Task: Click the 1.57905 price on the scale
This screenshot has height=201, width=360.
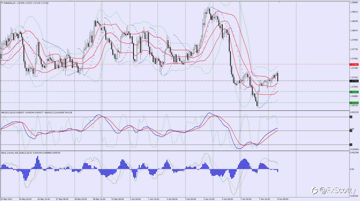Action: click(x=354, y=40)
